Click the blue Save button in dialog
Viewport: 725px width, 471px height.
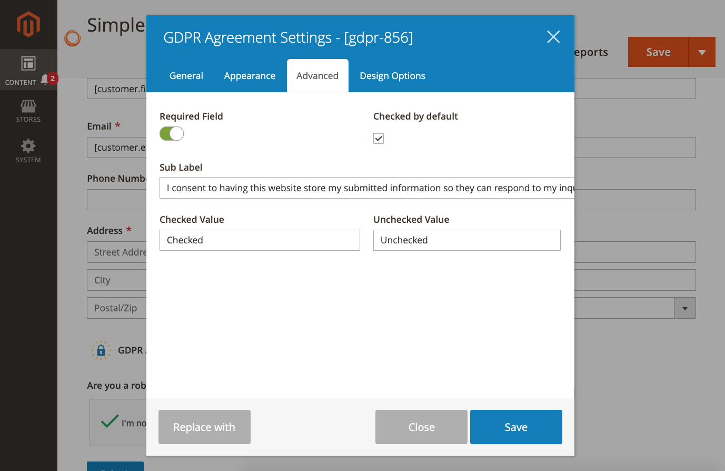(516, 427)
